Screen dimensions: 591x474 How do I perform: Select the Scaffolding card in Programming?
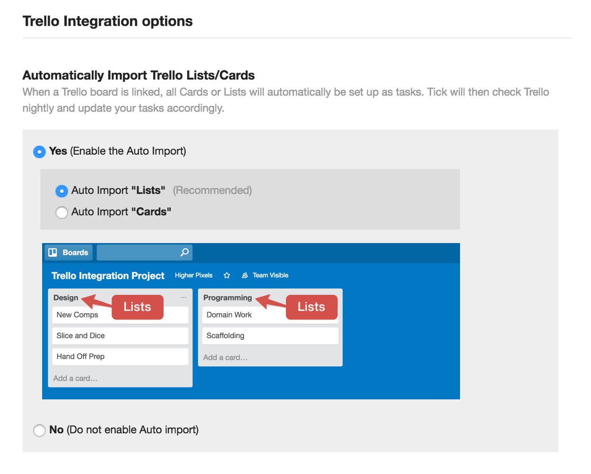[226, 335]
